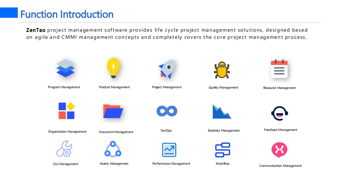Click the Program Management layers icon
338x186 pixels.
point(65,68)
